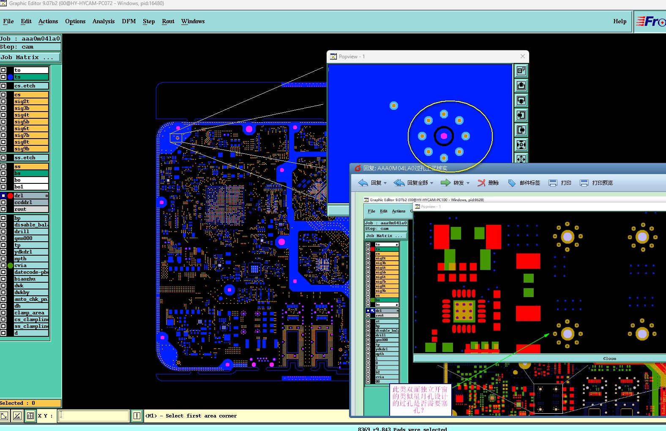The width and height of the screenshot is (666, 431).
Task: Click the Popview window title icon
Action: (x=333, y=57)
